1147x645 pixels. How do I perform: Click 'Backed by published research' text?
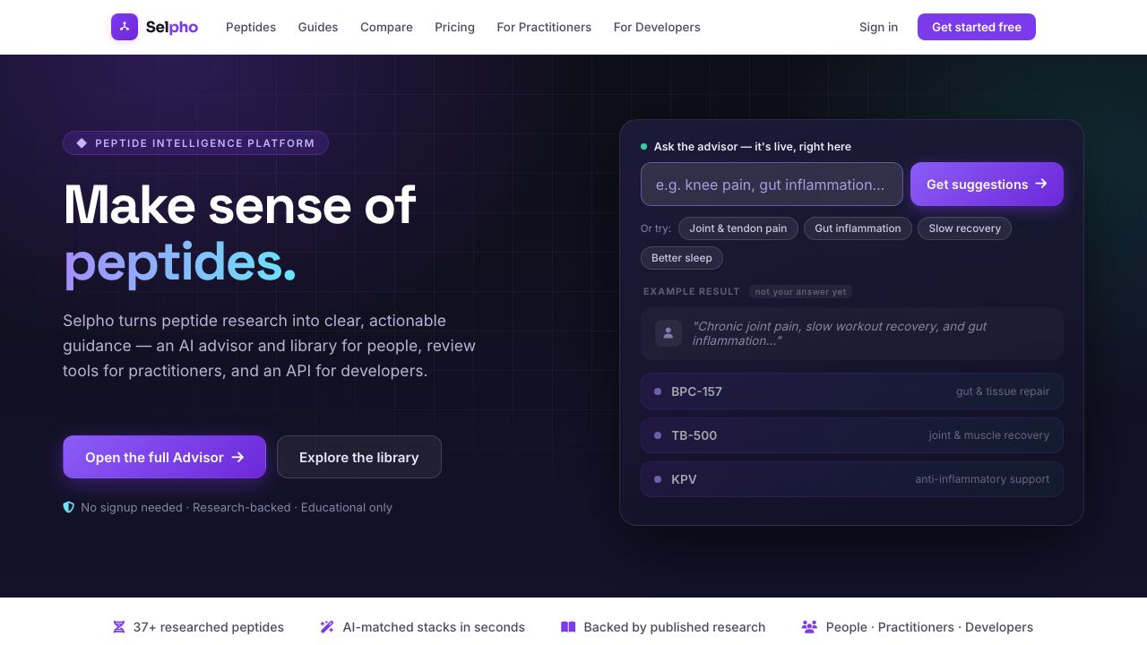point(675,627)
